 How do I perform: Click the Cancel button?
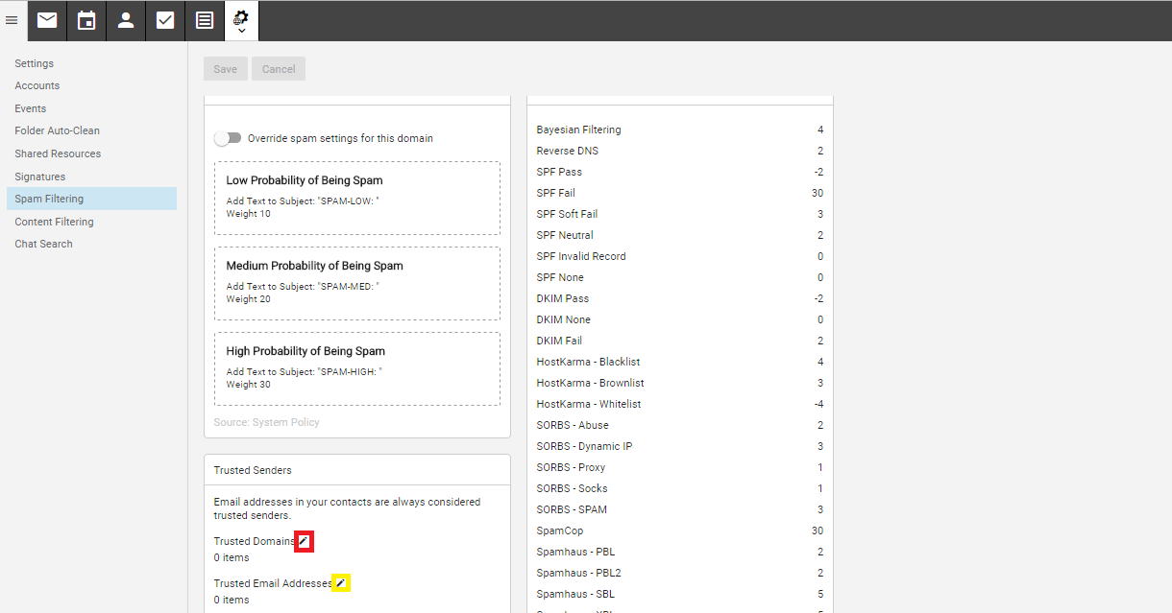(278, 68)
